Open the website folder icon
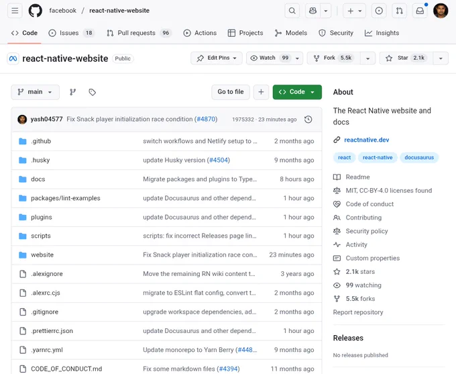The width and height of the screenshot is (456, 374). click(23, 255)
